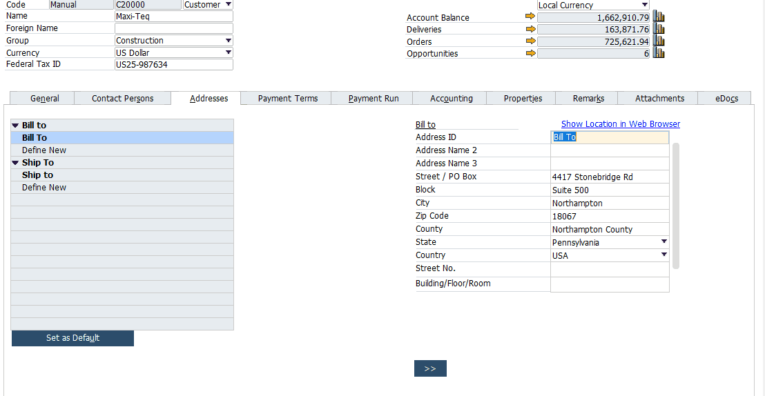The height and width of the screenshot is (396, 765).
Task: Click the County field Northampton County
Action: point(610,229)
